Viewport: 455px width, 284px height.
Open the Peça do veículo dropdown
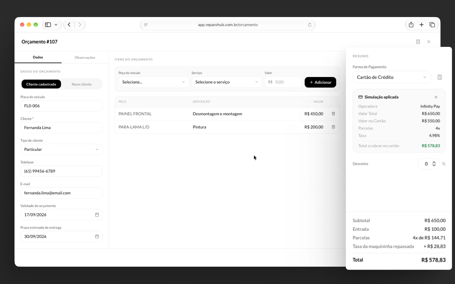pyautogui.click(x=154, y=82)
